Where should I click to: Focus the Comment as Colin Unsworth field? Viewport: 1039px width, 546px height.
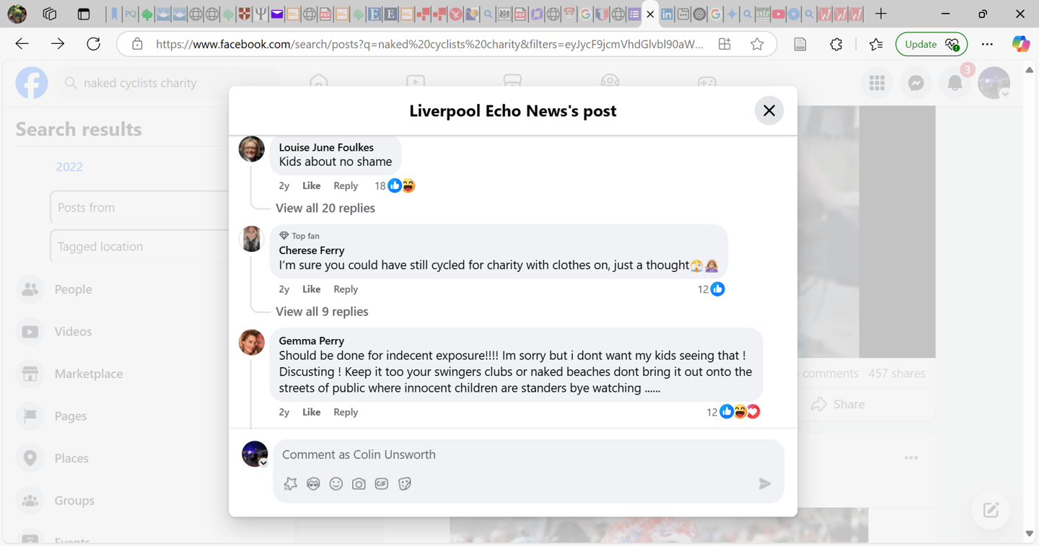point(528,454)
